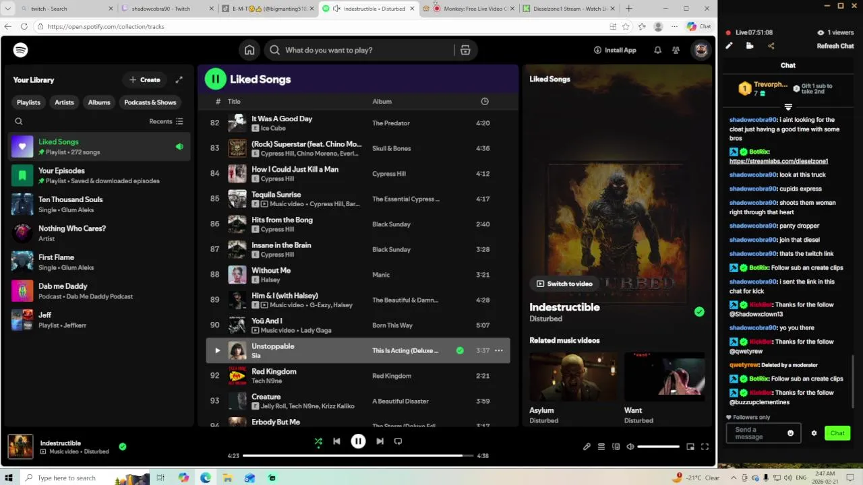Screen dimensions: 863x485
Task: Open Dab me Daddy podcast
Action: 99,291
